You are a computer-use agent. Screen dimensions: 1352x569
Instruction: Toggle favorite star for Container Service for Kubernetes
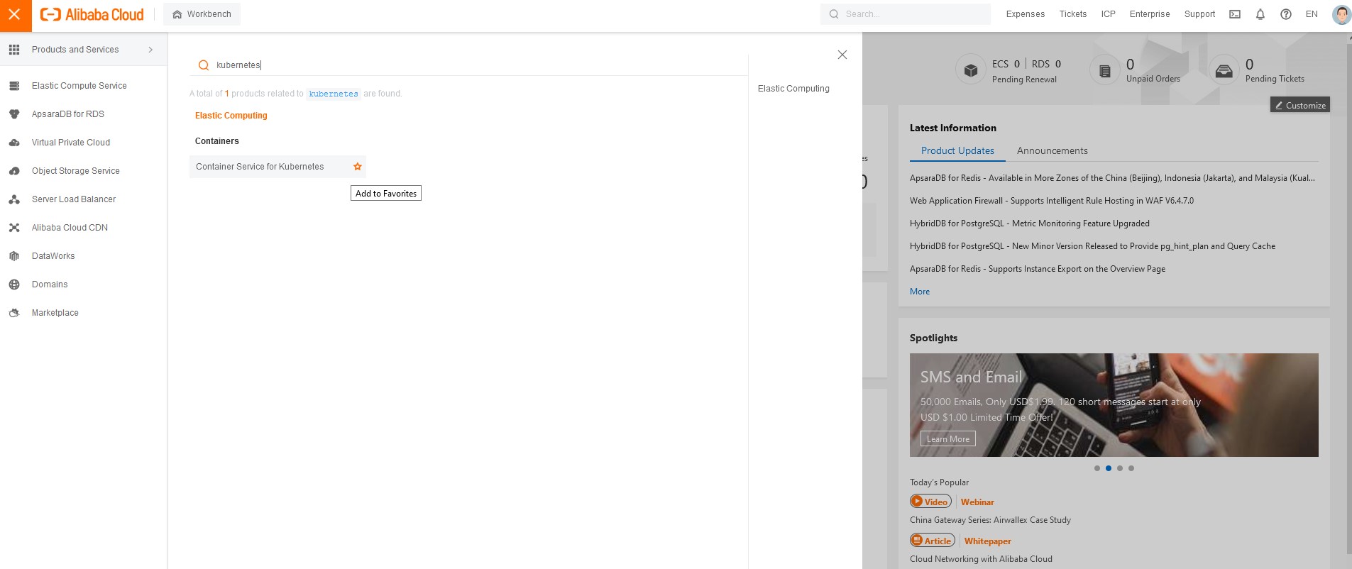click(x=358, y=167)
